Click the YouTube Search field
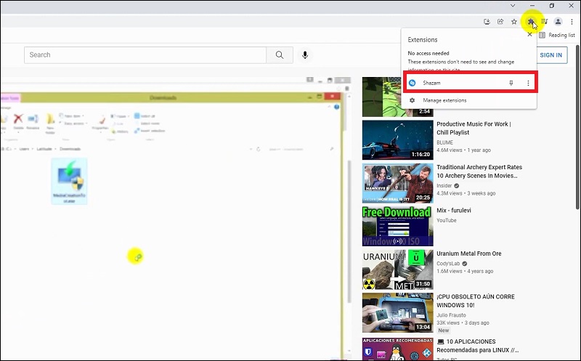581x361 pixels. click(145, 55)
